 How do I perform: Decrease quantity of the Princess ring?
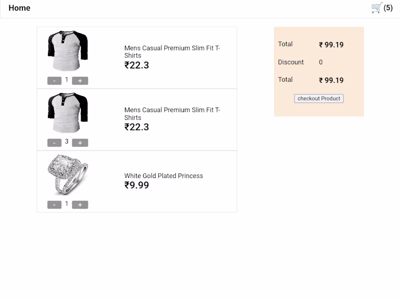click(x=54, y=204)
